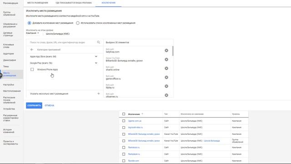Expand the collapsed left navigation arrow
The width and height of the screenshot is (291, 164).
(x=1, y=75)
